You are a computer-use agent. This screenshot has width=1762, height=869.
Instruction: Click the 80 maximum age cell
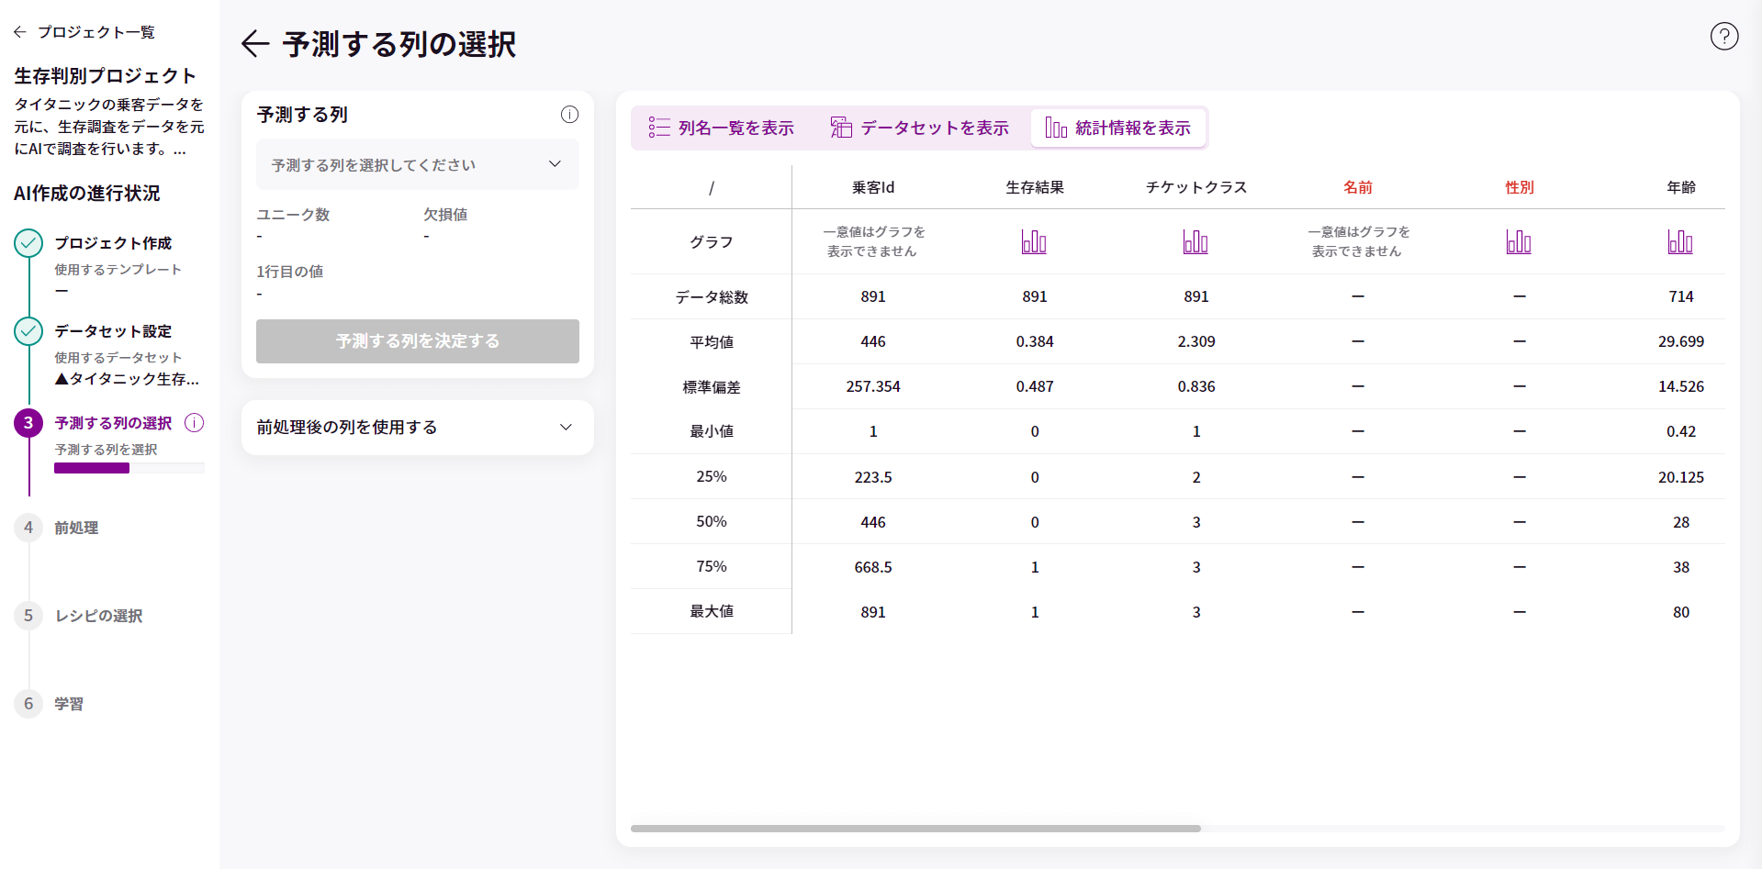[x=1681, y=612]
